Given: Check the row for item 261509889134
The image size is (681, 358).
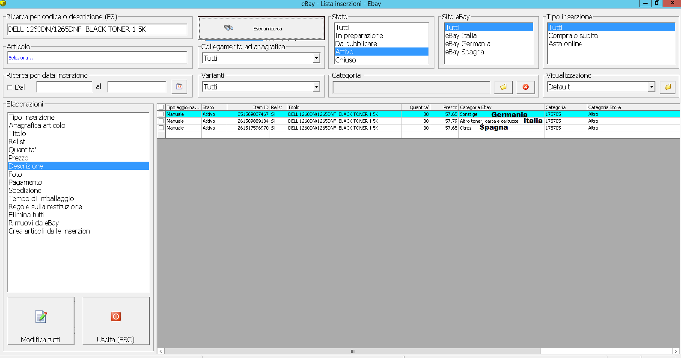Looking at the screenshot, I should point(161,121).
